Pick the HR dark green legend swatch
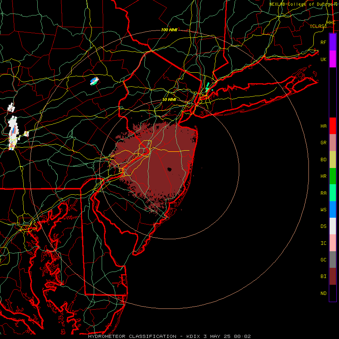This screenshot has height=339, width=339. tap(333, 176)
